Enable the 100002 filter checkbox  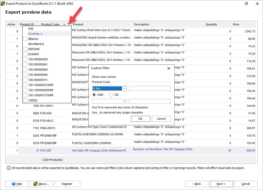coord(25,100)
